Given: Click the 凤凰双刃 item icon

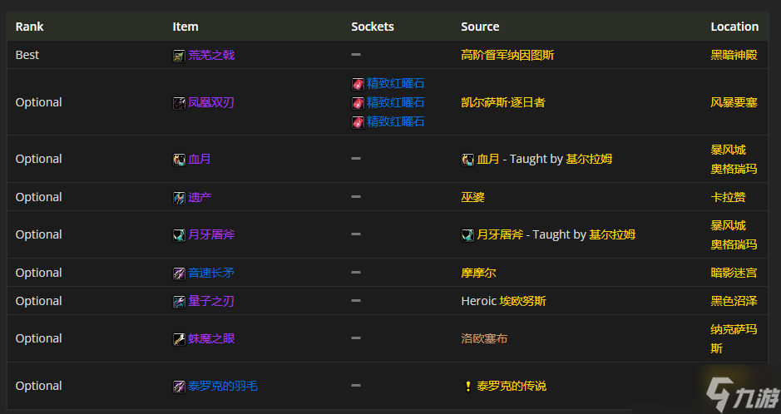Looking at the screenshot, I should pos(179,103).
